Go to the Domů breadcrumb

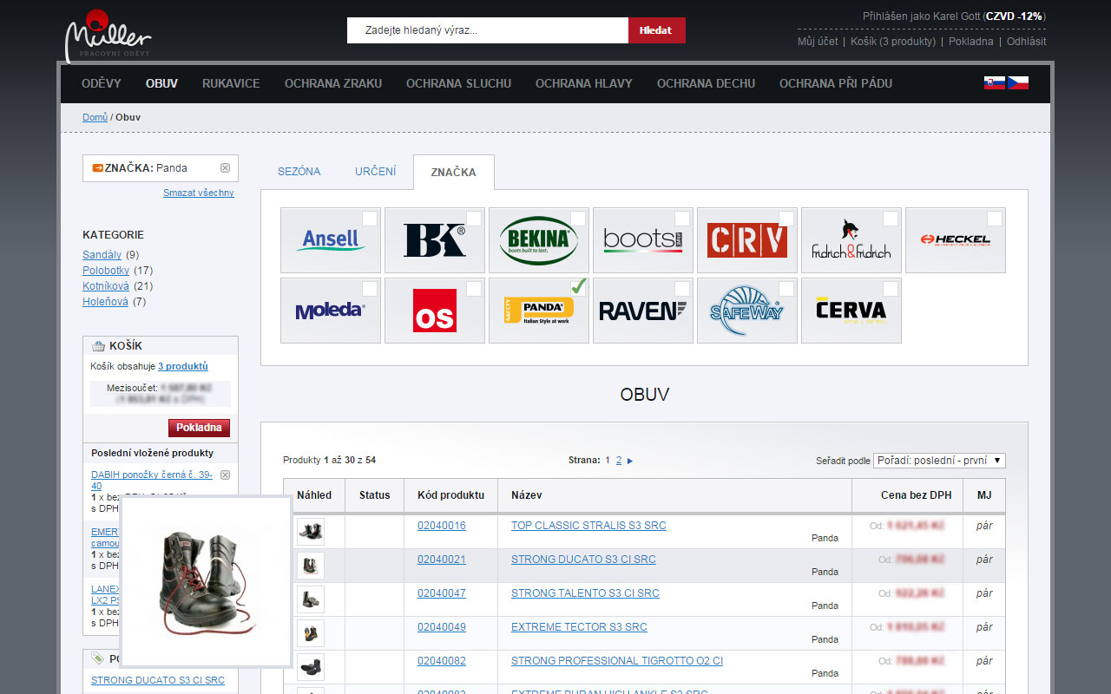[x=95, y=117]
